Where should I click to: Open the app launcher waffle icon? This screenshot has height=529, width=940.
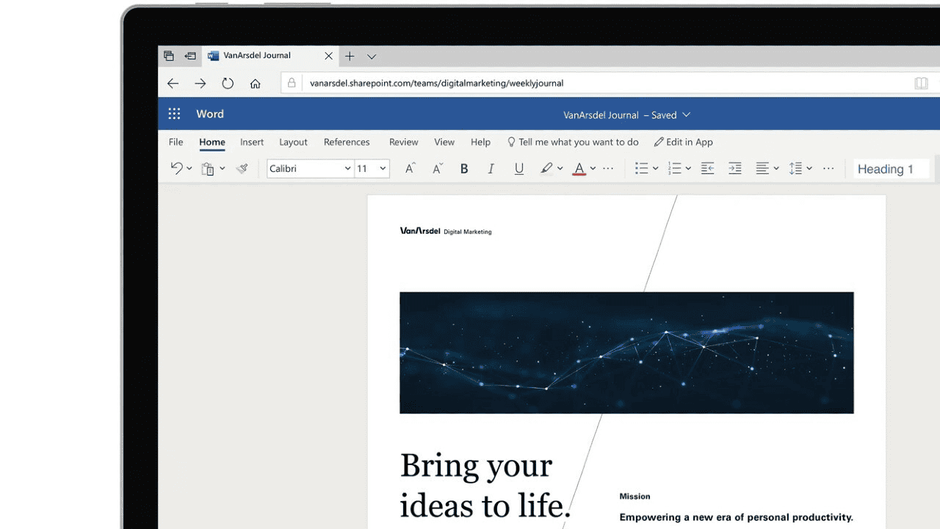coord(174,114)
